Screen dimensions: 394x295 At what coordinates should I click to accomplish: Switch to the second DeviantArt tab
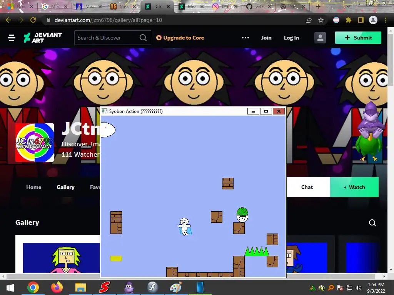pos(191,7)
